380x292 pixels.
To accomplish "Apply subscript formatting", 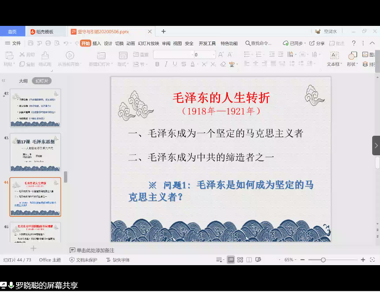I will click(213, 64).
